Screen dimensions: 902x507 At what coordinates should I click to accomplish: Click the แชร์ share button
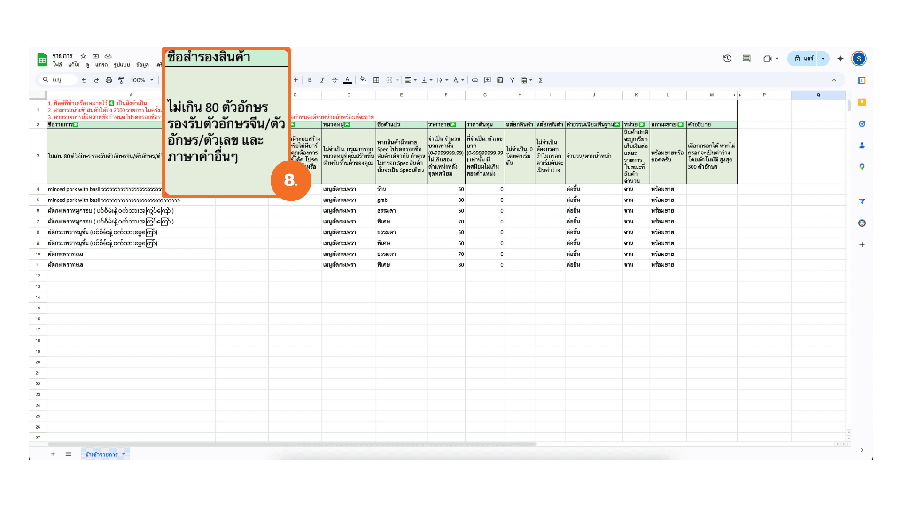click(x=804, y=59)
